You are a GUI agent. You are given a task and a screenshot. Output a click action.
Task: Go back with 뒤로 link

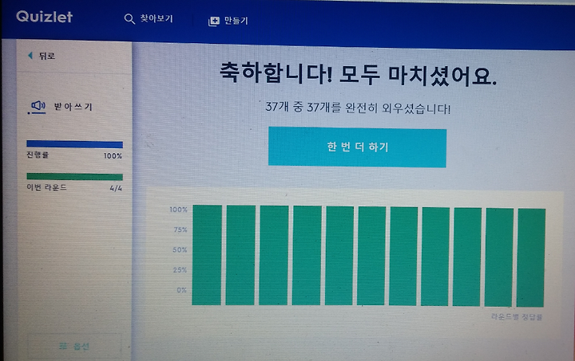coord(47,56)
